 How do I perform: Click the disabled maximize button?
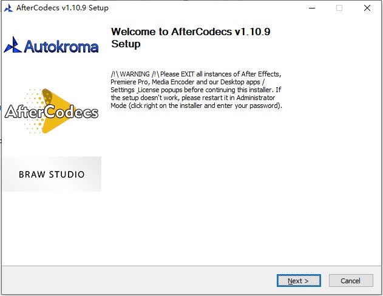coord(339,8)
